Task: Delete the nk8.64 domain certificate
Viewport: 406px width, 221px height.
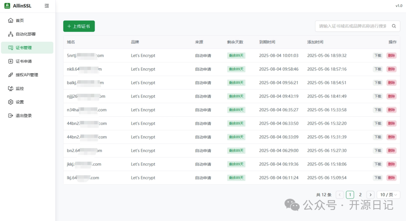Action: pos(391,69)
